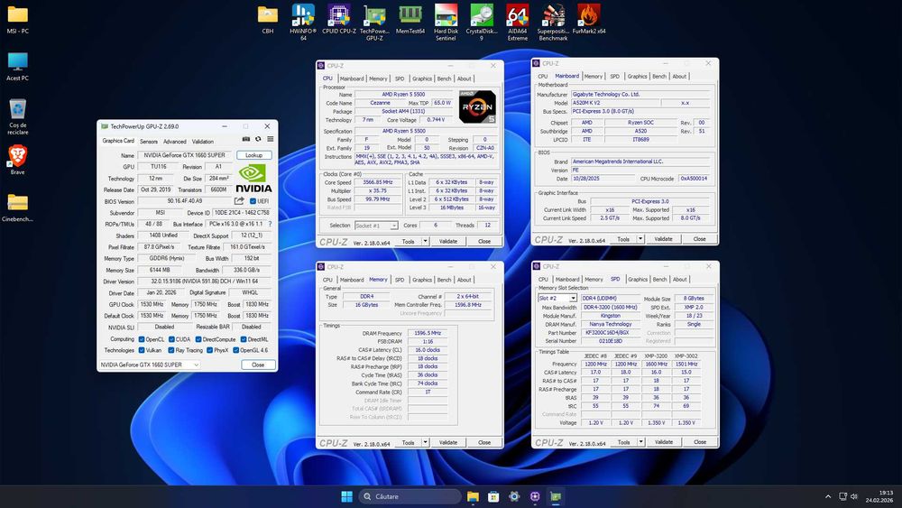
Task: Click the GPU-Z icon in the taskbar
Action: [556, 496]
